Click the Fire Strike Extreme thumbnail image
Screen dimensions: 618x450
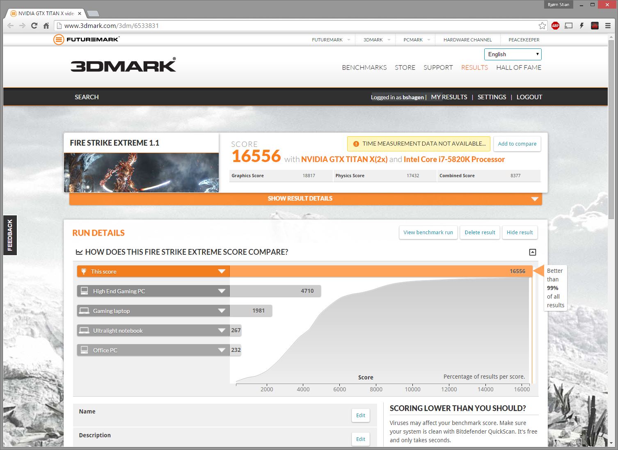pos(141,173)
